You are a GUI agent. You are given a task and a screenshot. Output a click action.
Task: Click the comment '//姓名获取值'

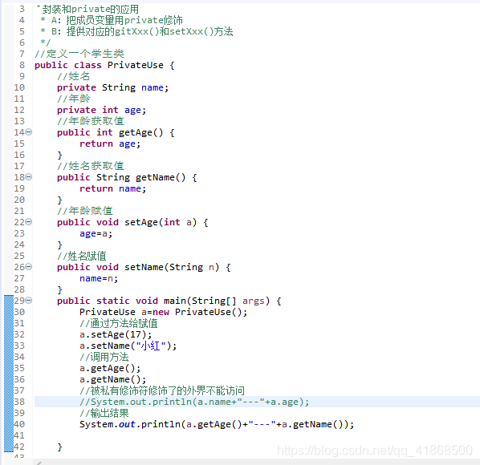coord(91,166)
